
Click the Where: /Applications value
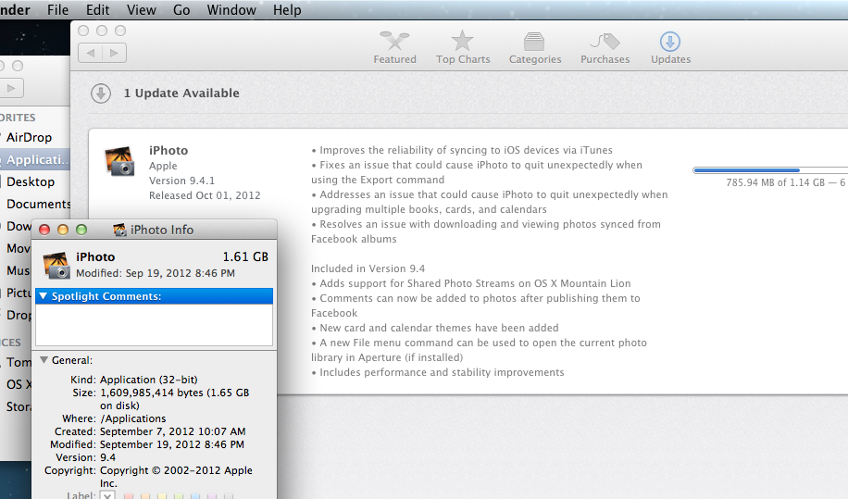[133, 418]
